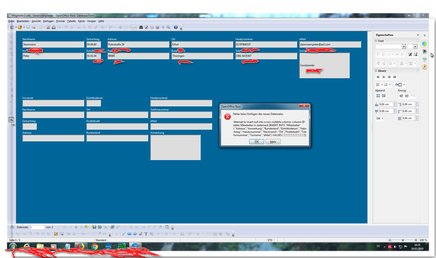Click the Mehr button for error details
Viewport: 436px width, 258px height.
click(272, 141)
